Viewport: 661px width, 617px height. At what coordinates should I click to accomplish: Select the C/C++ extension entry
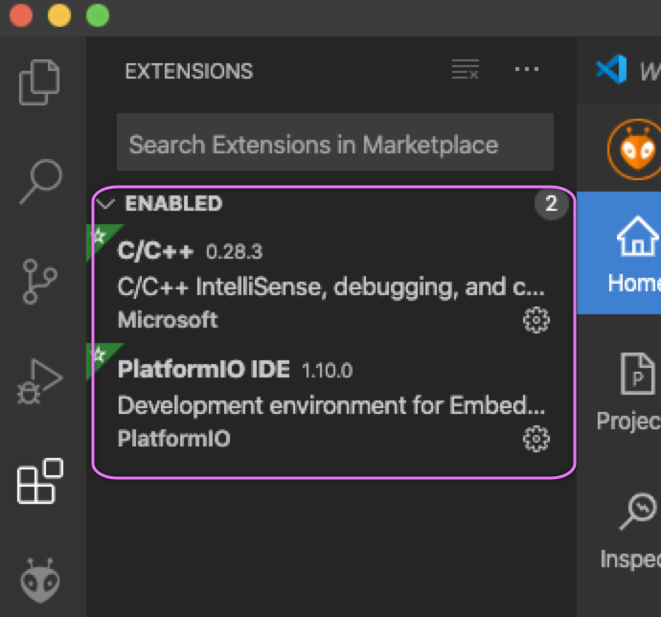coord(316,286)
